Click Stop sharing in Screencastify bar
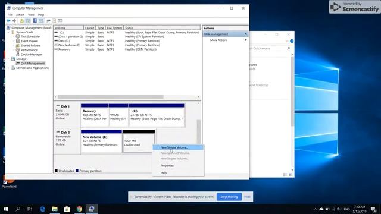 click(x=229, y=197)
